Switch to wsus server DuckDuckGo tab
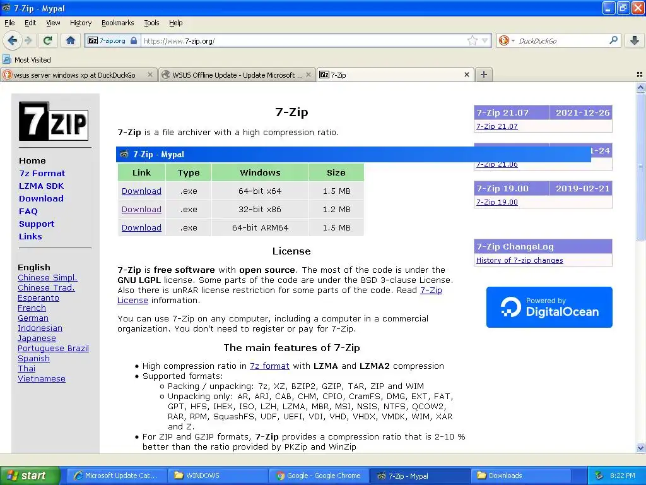646x485 pixels. pos(74,75)
